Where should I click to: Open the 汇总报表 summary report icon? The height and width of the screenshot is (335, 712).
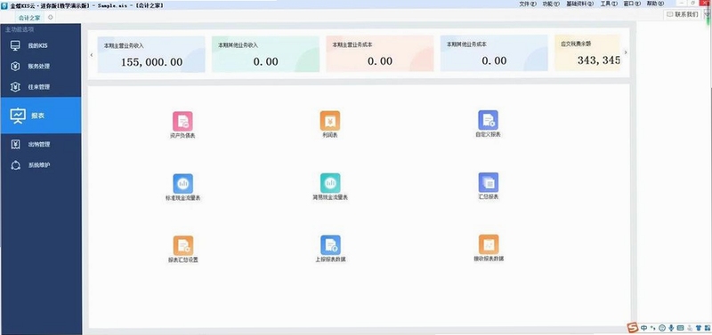pos(488,186)
